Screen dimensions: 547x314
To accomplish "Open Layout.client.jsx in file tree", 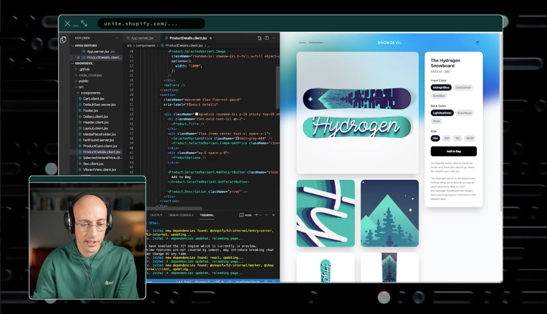I will [x=96, y=128].
